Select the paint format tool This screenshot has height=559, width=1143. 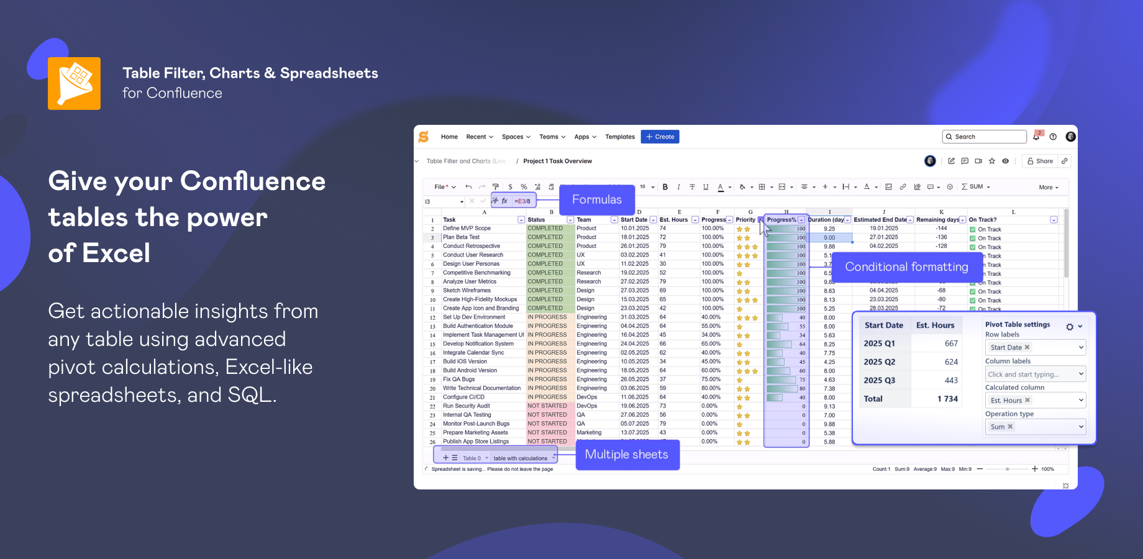(x=496, y=187)
